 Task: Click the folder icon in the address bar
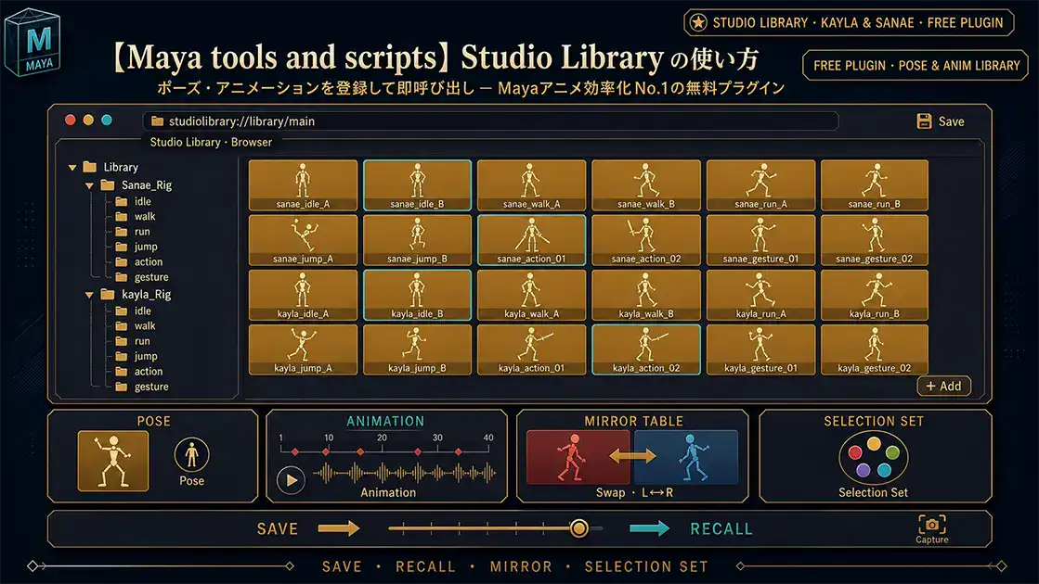(157, 121)
